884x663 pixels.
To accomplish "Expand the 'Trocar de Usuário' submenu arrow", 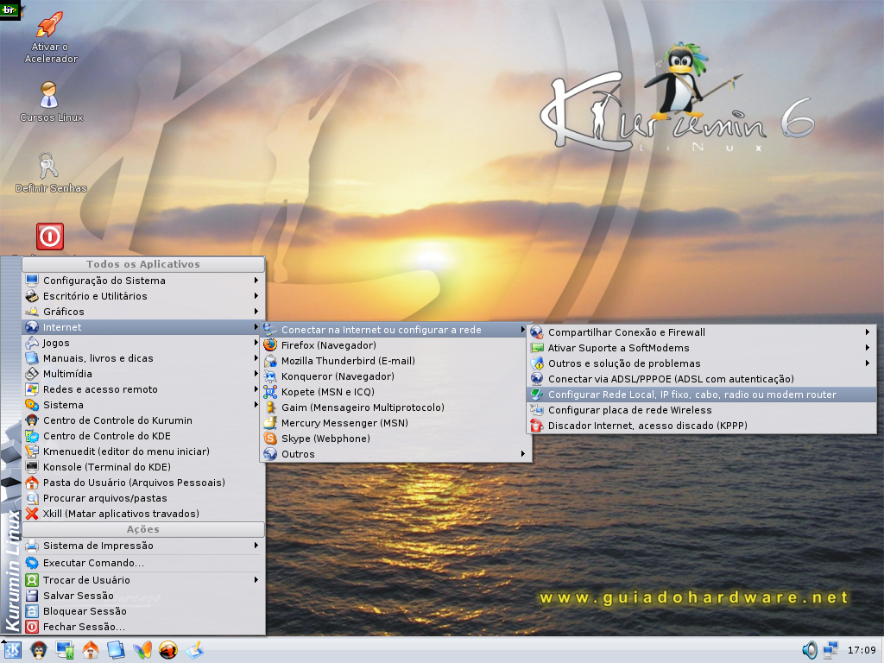I will [x=256, y=579].
